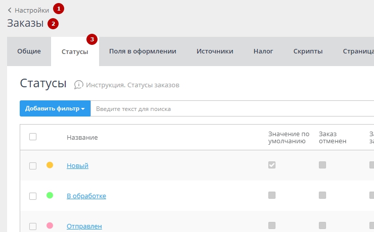The height and width of the screenshot is (232, 374).
Task: Toggle the select-all checkbox in table header
Action: click(x=33, y=137)
